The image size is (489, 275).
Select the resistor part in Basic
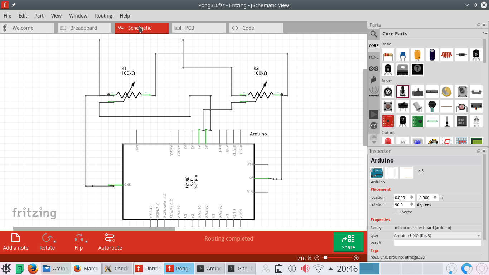pyautogui.click(x=388, y=55)
